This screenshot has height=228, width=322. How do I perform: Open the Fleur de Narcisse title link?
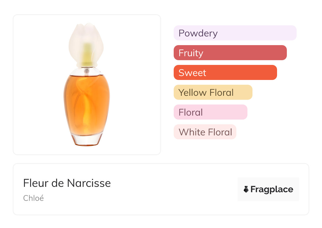point(67,183)
